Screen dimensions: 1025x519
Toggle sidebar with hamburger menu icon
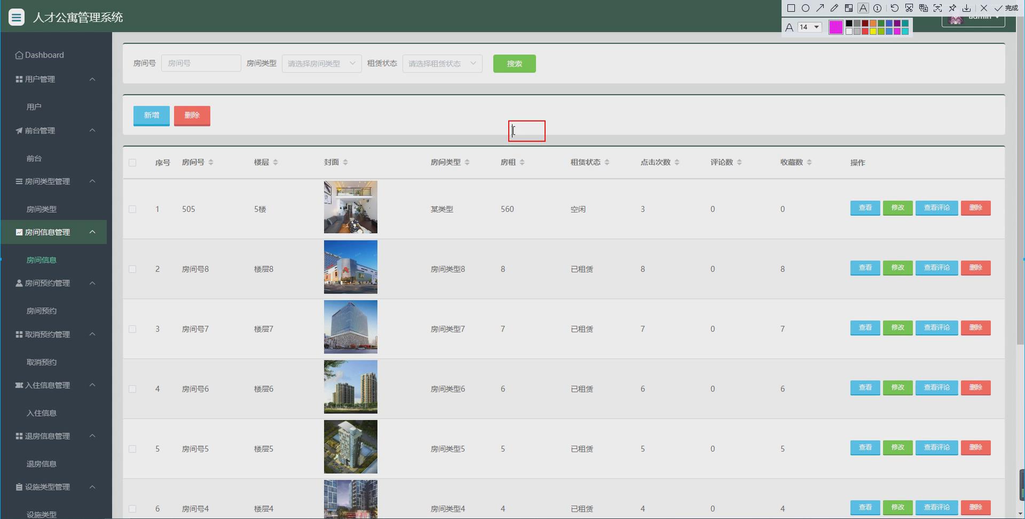coord(17,17)
